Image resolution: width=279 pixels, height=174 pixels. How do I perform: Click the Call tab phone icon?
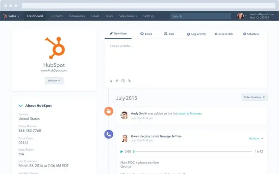click(166, 34)
